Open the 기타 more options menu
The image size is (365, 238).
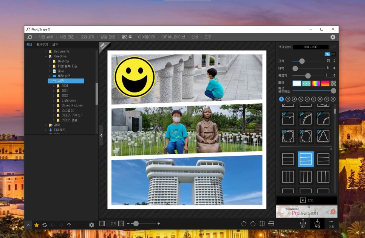(331, 223)
